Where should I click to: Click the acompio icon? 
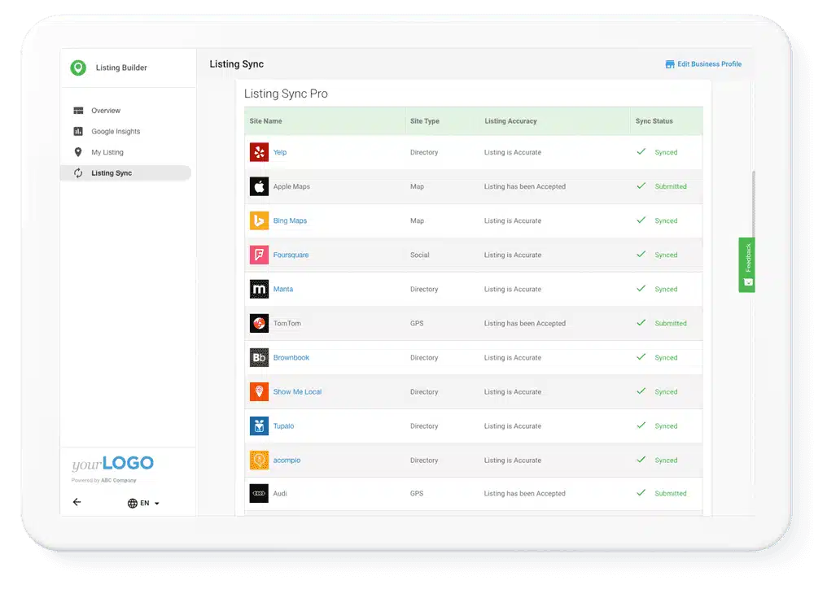[x=259, y=460]
